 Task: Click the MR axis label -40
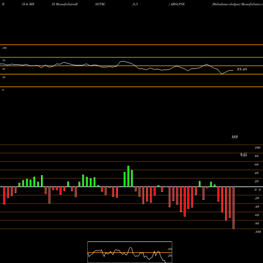click(x=257, y=207)
